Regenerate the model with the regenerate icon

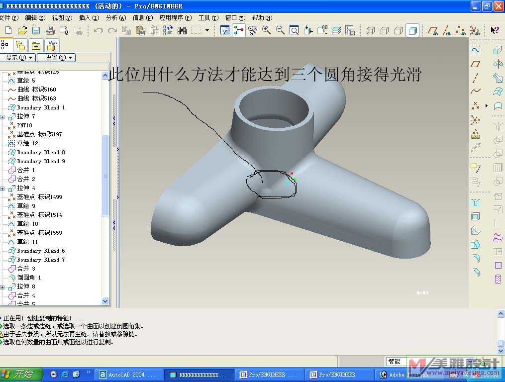tap(168, 30)
